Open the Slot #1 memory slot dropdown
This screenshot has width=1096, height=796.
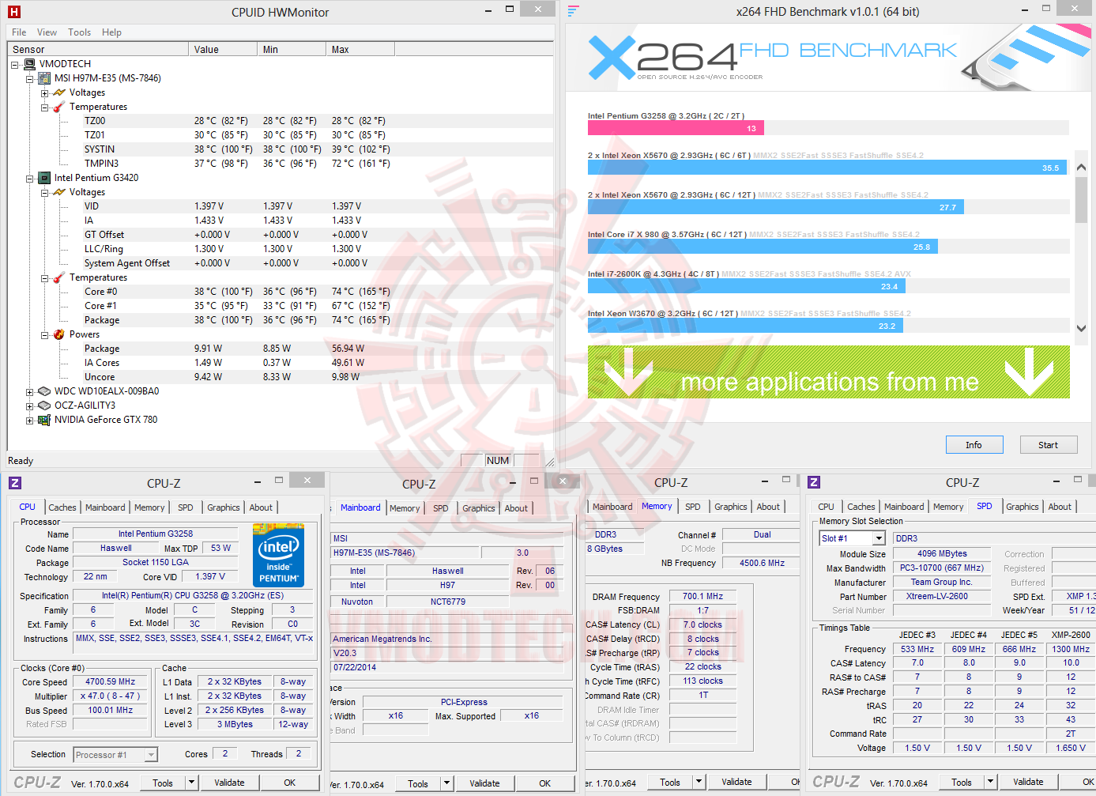[x=879, y=538]
